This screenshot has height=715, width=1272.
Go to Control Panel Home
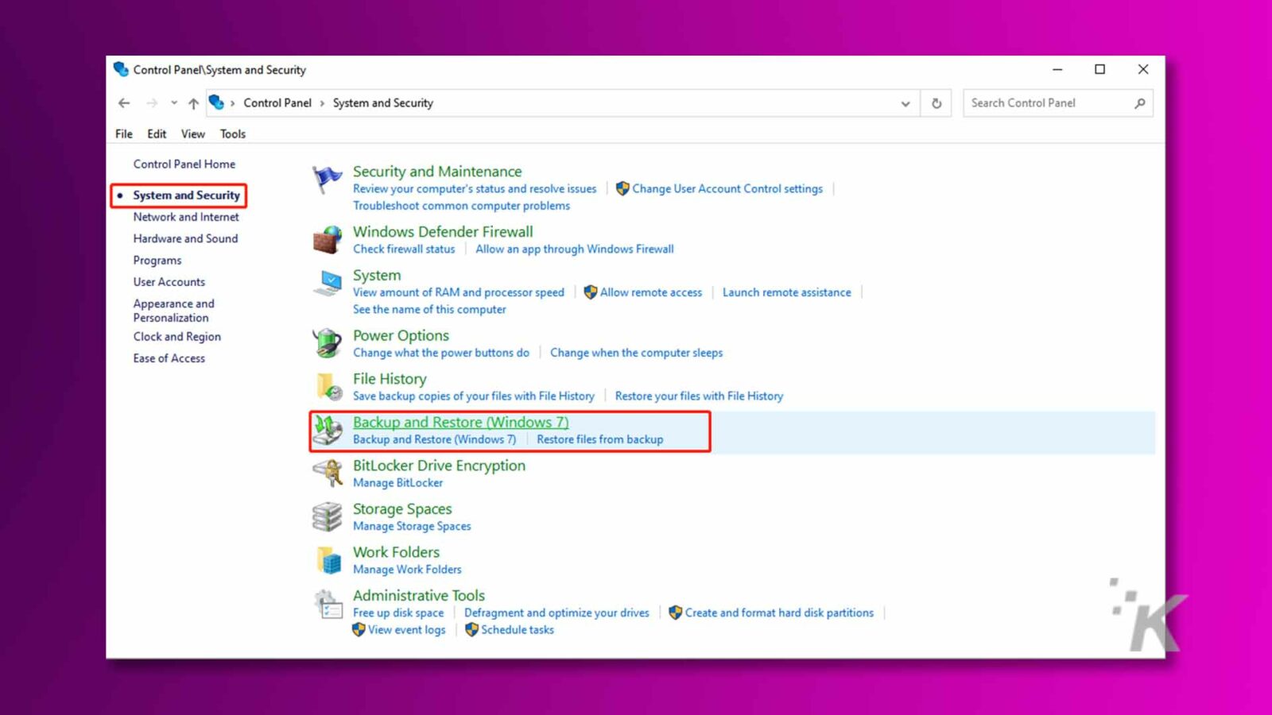point(184,164)
